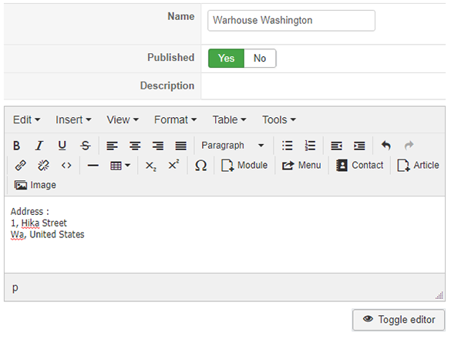This screenshot has height=339, width=451.
Task: Click the Article insert button
Action: pyautogui.click(x=418, y=166)
